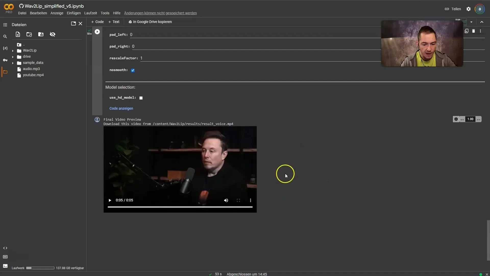Click the Laufwerk disk usage bar
Screen dimensions: 490x276
click(40, 268)
